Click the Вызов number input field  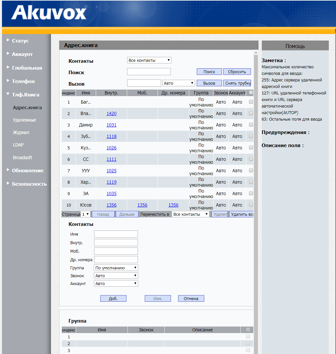coord(144,83)
